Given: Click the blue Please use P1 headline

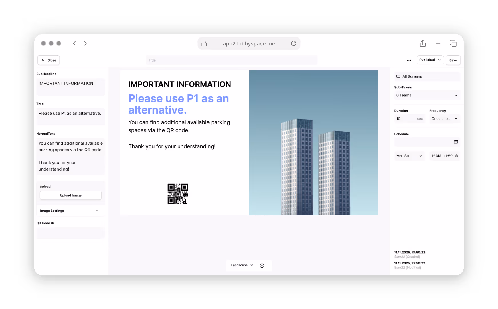Looking at the screenshot, I should pos(179,104).
